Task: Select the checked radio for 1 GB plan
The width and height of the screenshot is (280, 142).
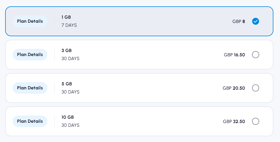Action: (x=255, y=21)
